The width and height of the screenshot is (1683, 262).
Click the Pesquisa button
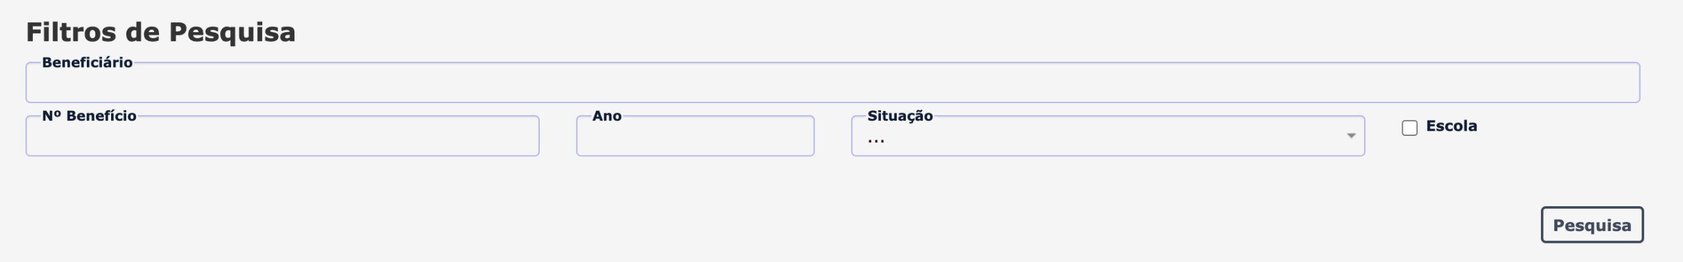tap(1592, 225)
